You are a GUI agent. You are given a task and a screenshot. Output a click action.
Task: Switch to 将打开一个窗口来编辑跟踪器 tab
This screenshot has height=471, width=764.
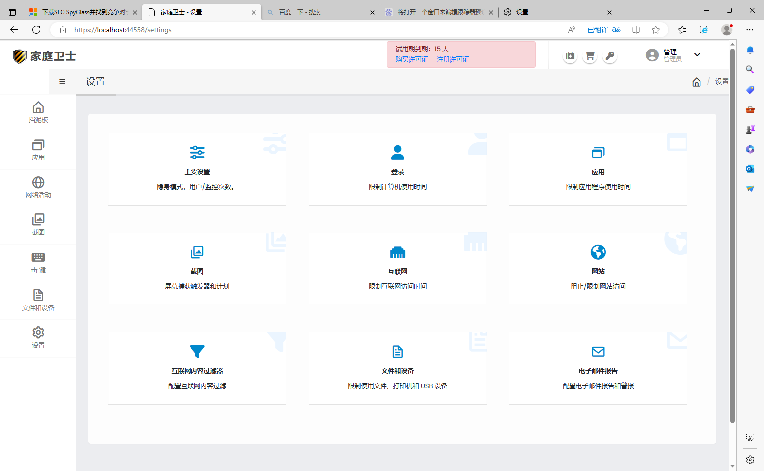440,12
